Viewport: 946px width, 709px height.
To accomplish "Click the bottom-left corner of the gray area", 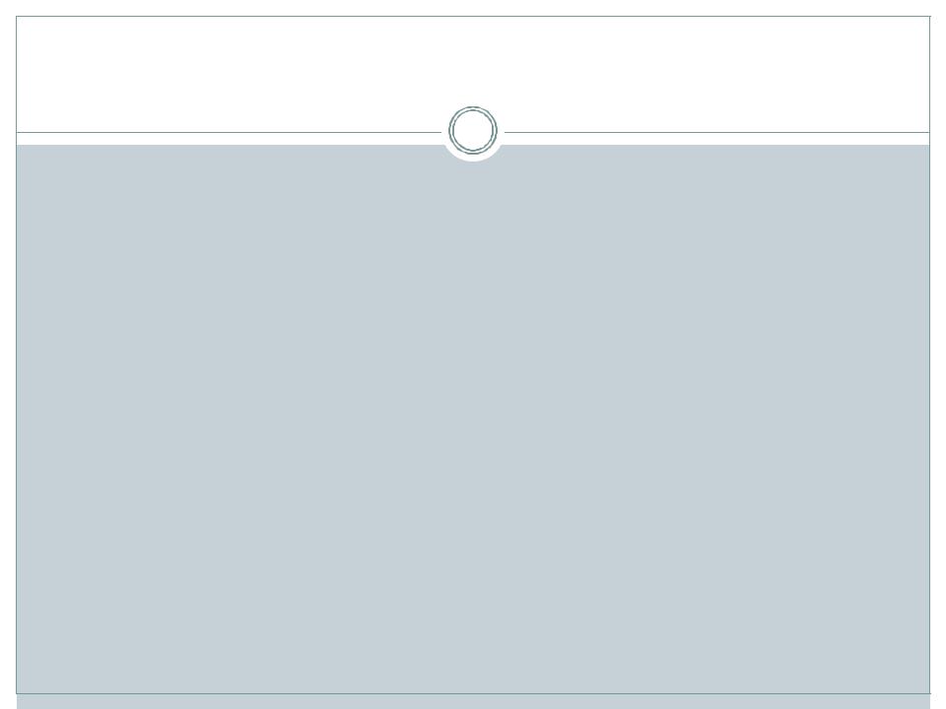I will tap(18, 692).
